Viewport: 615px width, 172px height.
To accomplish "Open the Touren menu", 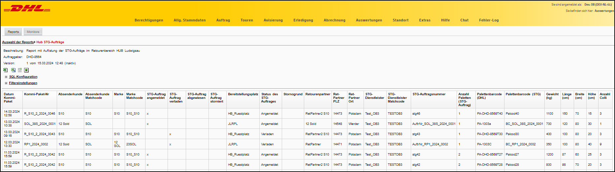I will click(x=247, y=20).
